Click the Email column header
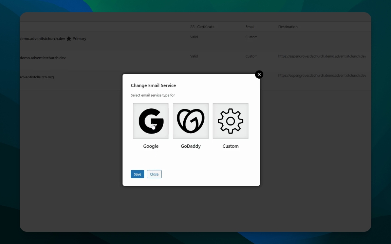This screenshot has height=244, width=391. (250, 27)
